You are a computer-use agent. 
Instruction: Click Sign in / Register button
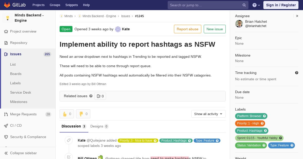tap(281, 5)
